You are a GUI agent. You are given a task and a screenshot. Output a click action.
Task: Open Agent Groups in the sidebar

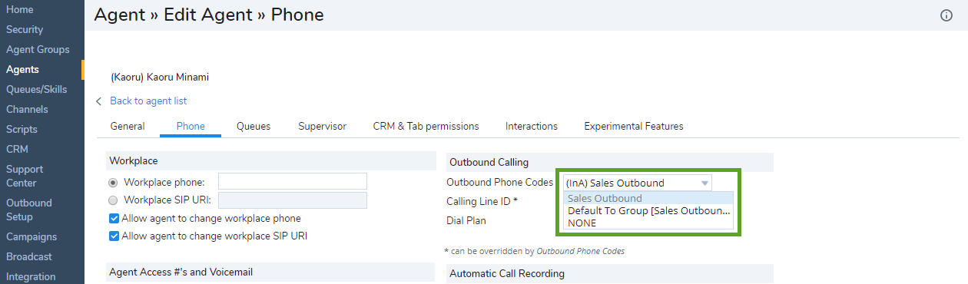click(38, 49)
